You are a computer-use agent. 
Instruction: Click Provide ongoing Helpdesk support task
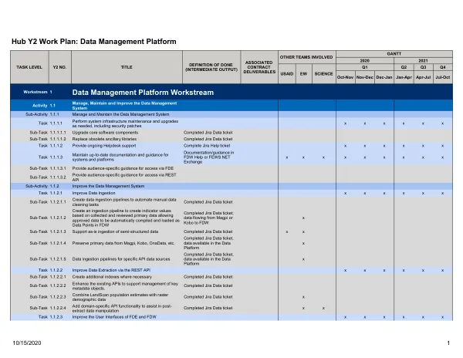[x=104, y=146]
